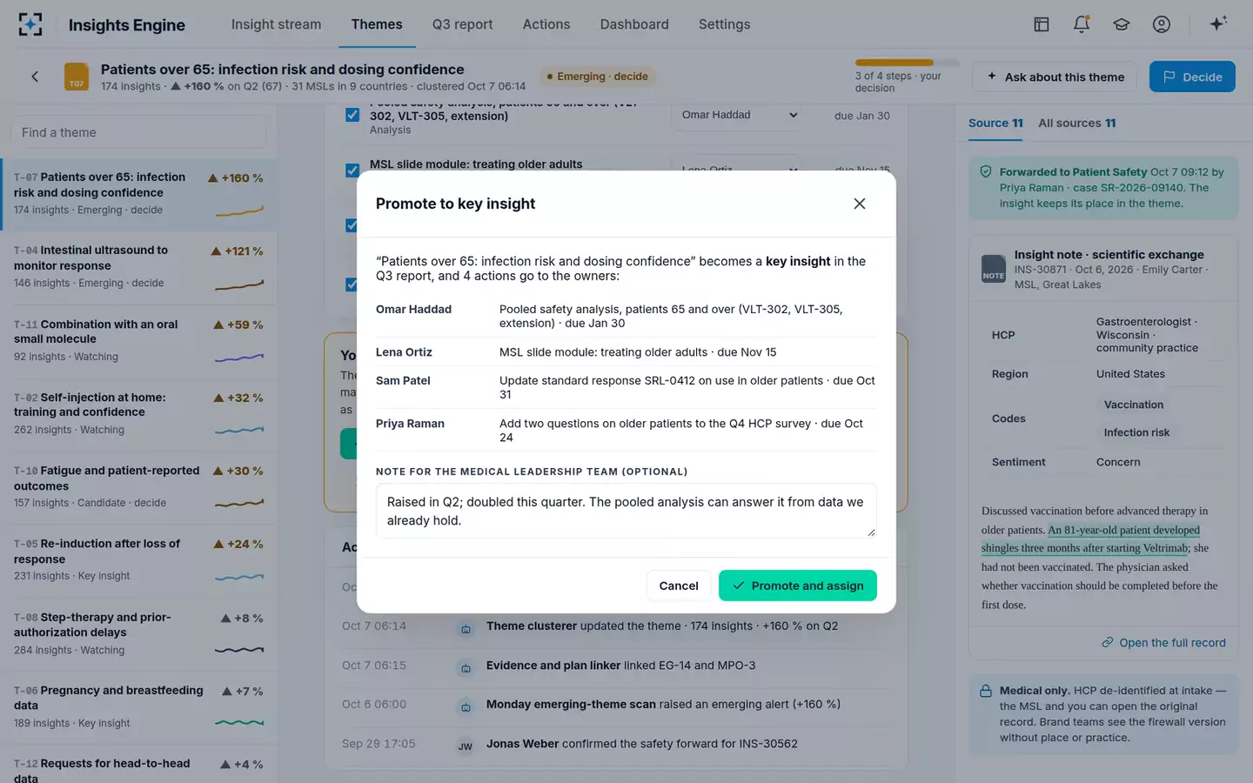This screenshot has height=783, width=1253.
Task: Open the Settings tab
Action: coord(724,24)
